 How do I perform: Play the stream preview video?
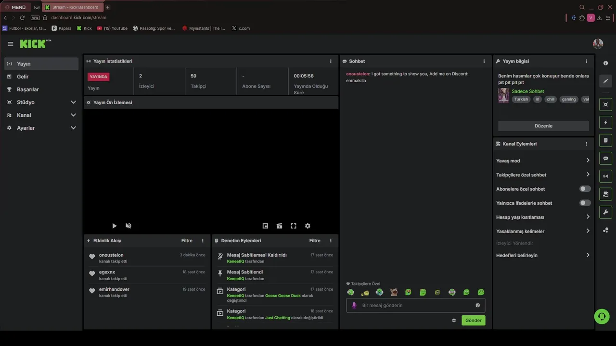[114, 226]
